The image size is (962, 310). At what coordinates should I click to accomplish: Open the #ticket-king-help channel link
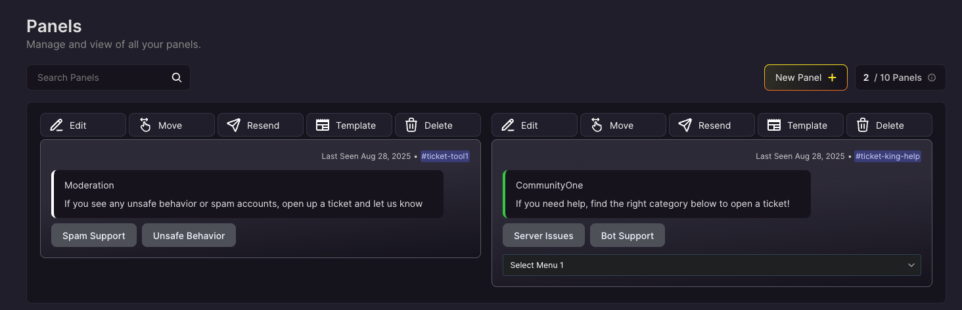[x=887, y=156]
